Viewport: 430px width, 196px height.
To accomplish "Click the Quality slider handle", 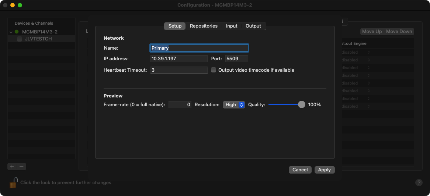I will 301,105.
